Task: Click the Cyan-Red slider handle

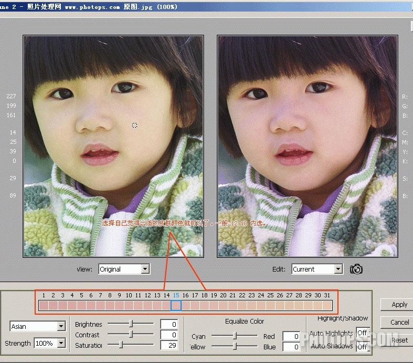Action: click(x=235, y=336)
